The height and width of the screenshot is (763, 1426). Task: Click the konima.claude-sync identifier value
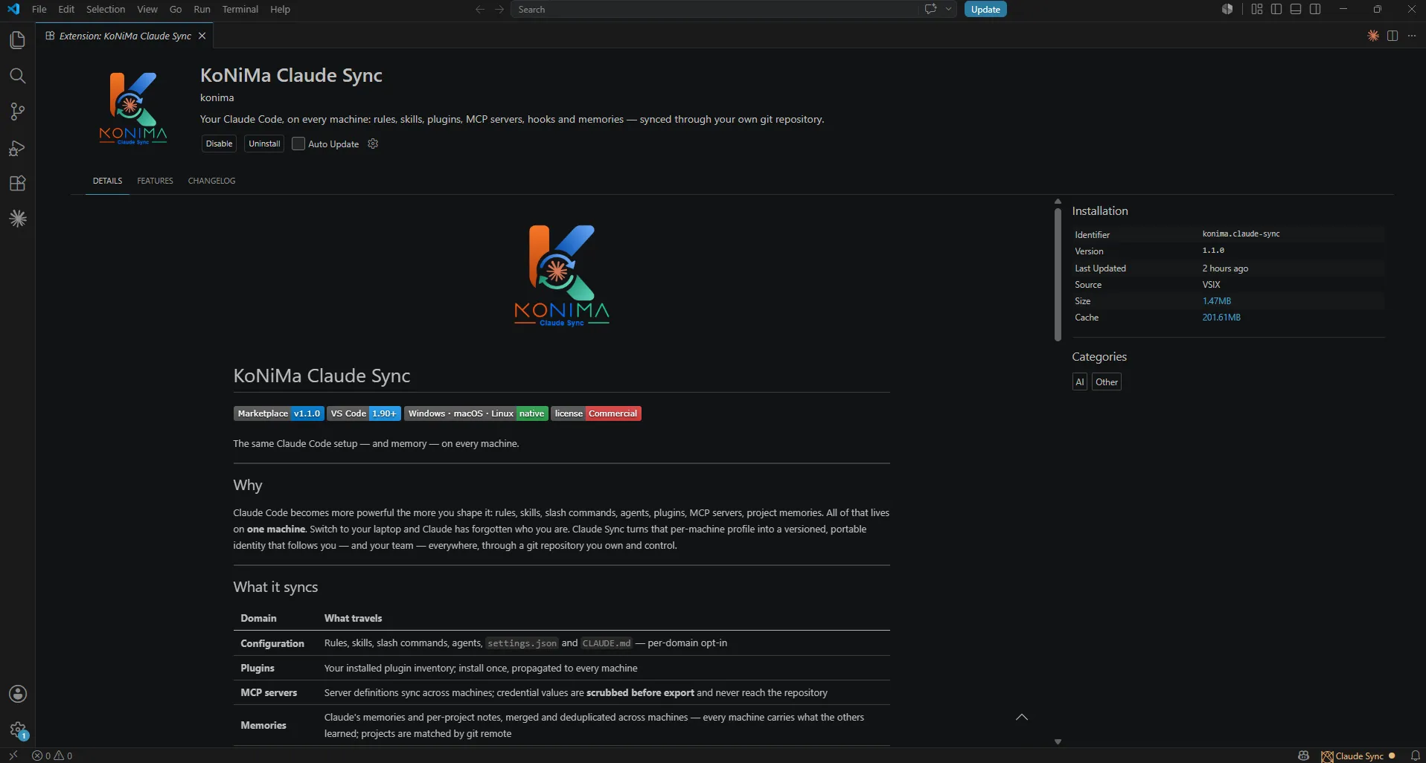(x=1241, y=234)
